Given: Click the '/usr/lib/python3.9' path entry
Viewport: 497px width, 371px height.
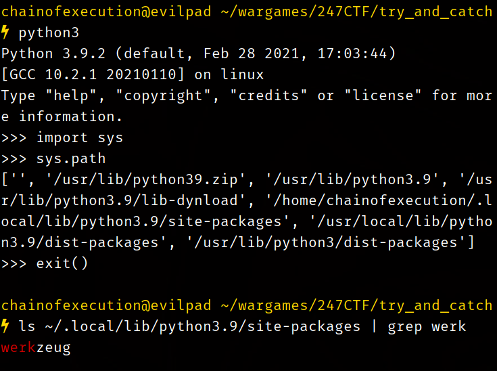Looking at the screenshot, I should (352, 179).
